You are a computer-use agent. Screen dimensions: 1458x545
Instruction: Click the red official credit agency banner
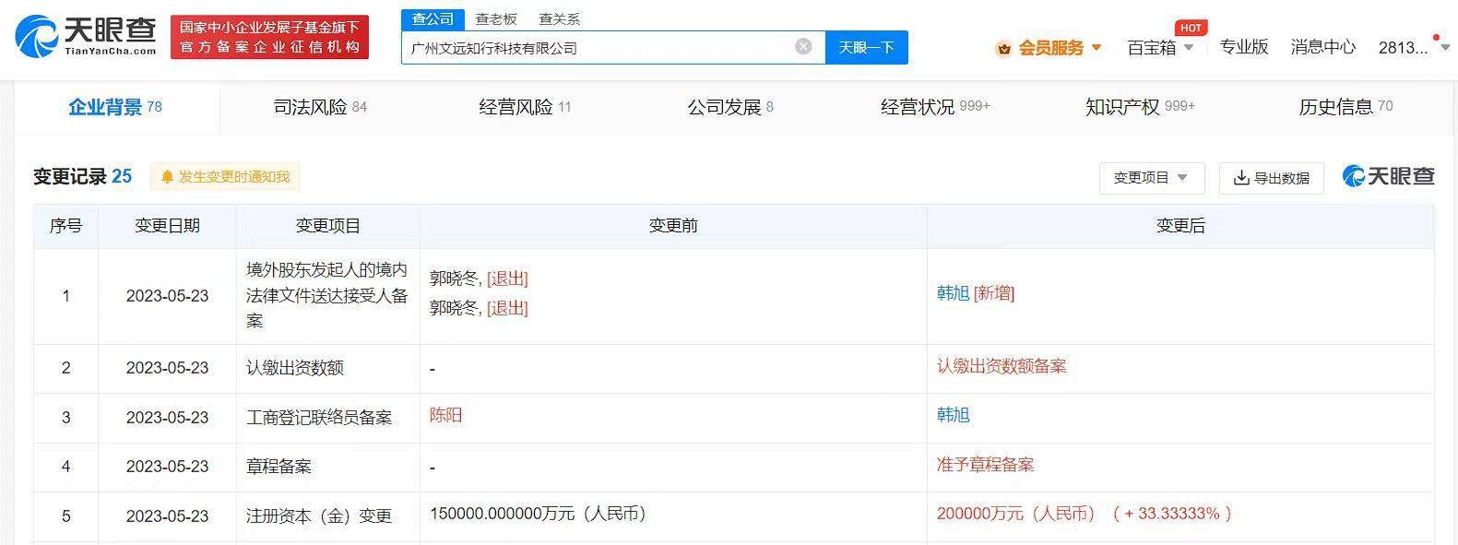point(269,38)
